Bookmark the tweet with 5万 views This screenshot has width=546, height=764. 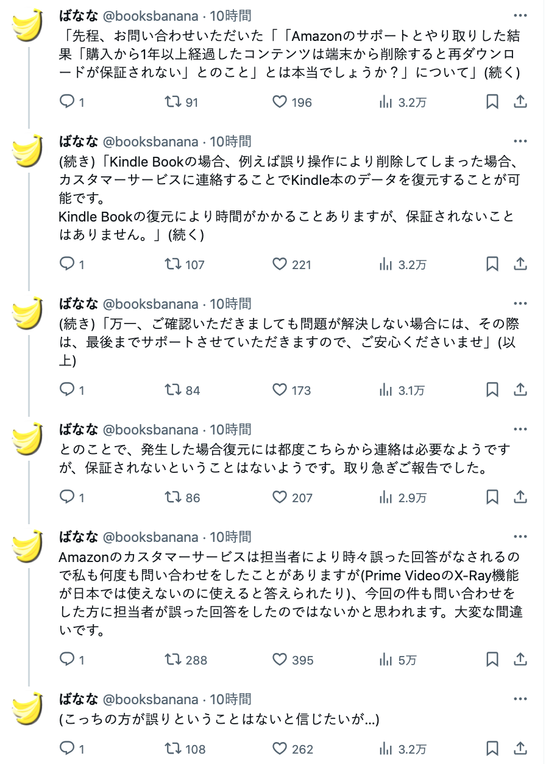tap(492, 660)
